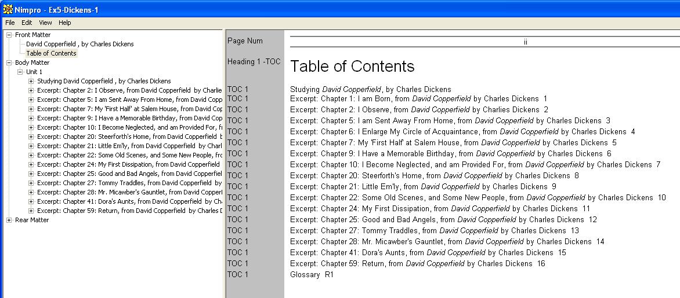The width and height of the screenshot is (680, 298).
Task: Open the Help menu
Action: (x=65, y=23)
